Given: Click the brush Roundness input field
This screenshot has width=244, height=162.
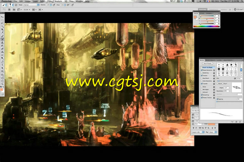Looking at the screenshot, I should 226,91.
